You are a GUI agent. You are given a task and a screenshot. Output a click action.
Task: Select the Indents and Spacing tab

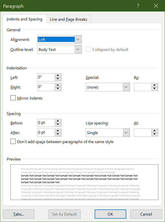tap(24, 19)
